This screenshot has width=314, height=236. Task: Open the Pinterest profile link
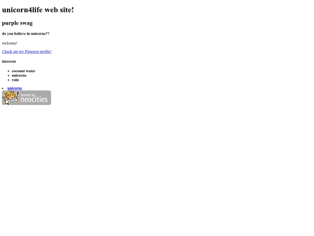coord(27,52)
